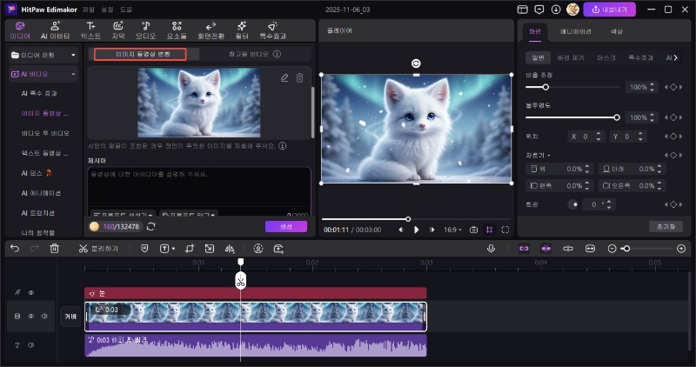Zoom in the timeline with plus icon
Image resolution: width=696 pixels, height=367 pixels.
[681, 249]
